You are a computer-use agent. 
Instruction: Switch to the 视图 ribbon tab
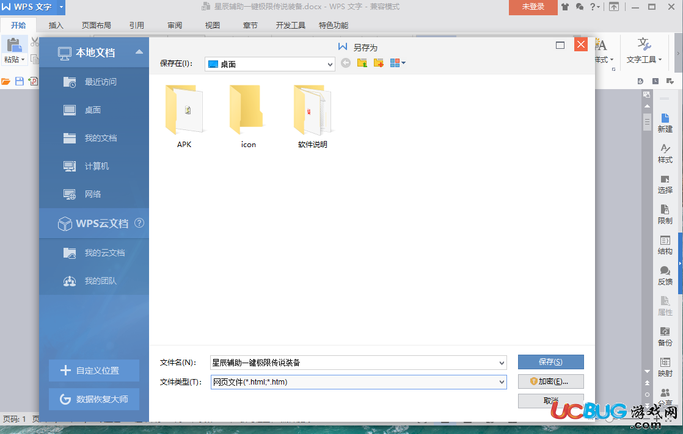213,25
